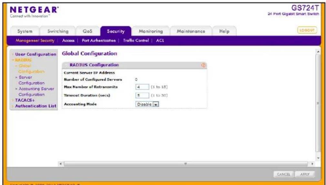Open the Help tab
The width and height of the screenshot is (326, 185).
tap(224, 31)
